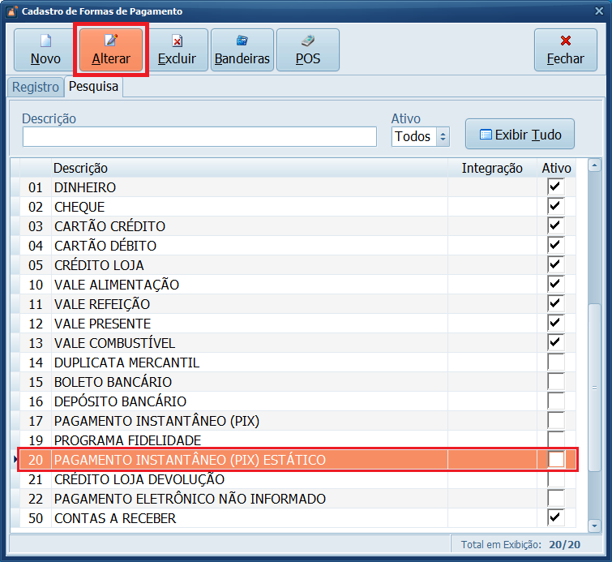Sort by Descrição column header

pyautogui.click(x=243, y=168)
